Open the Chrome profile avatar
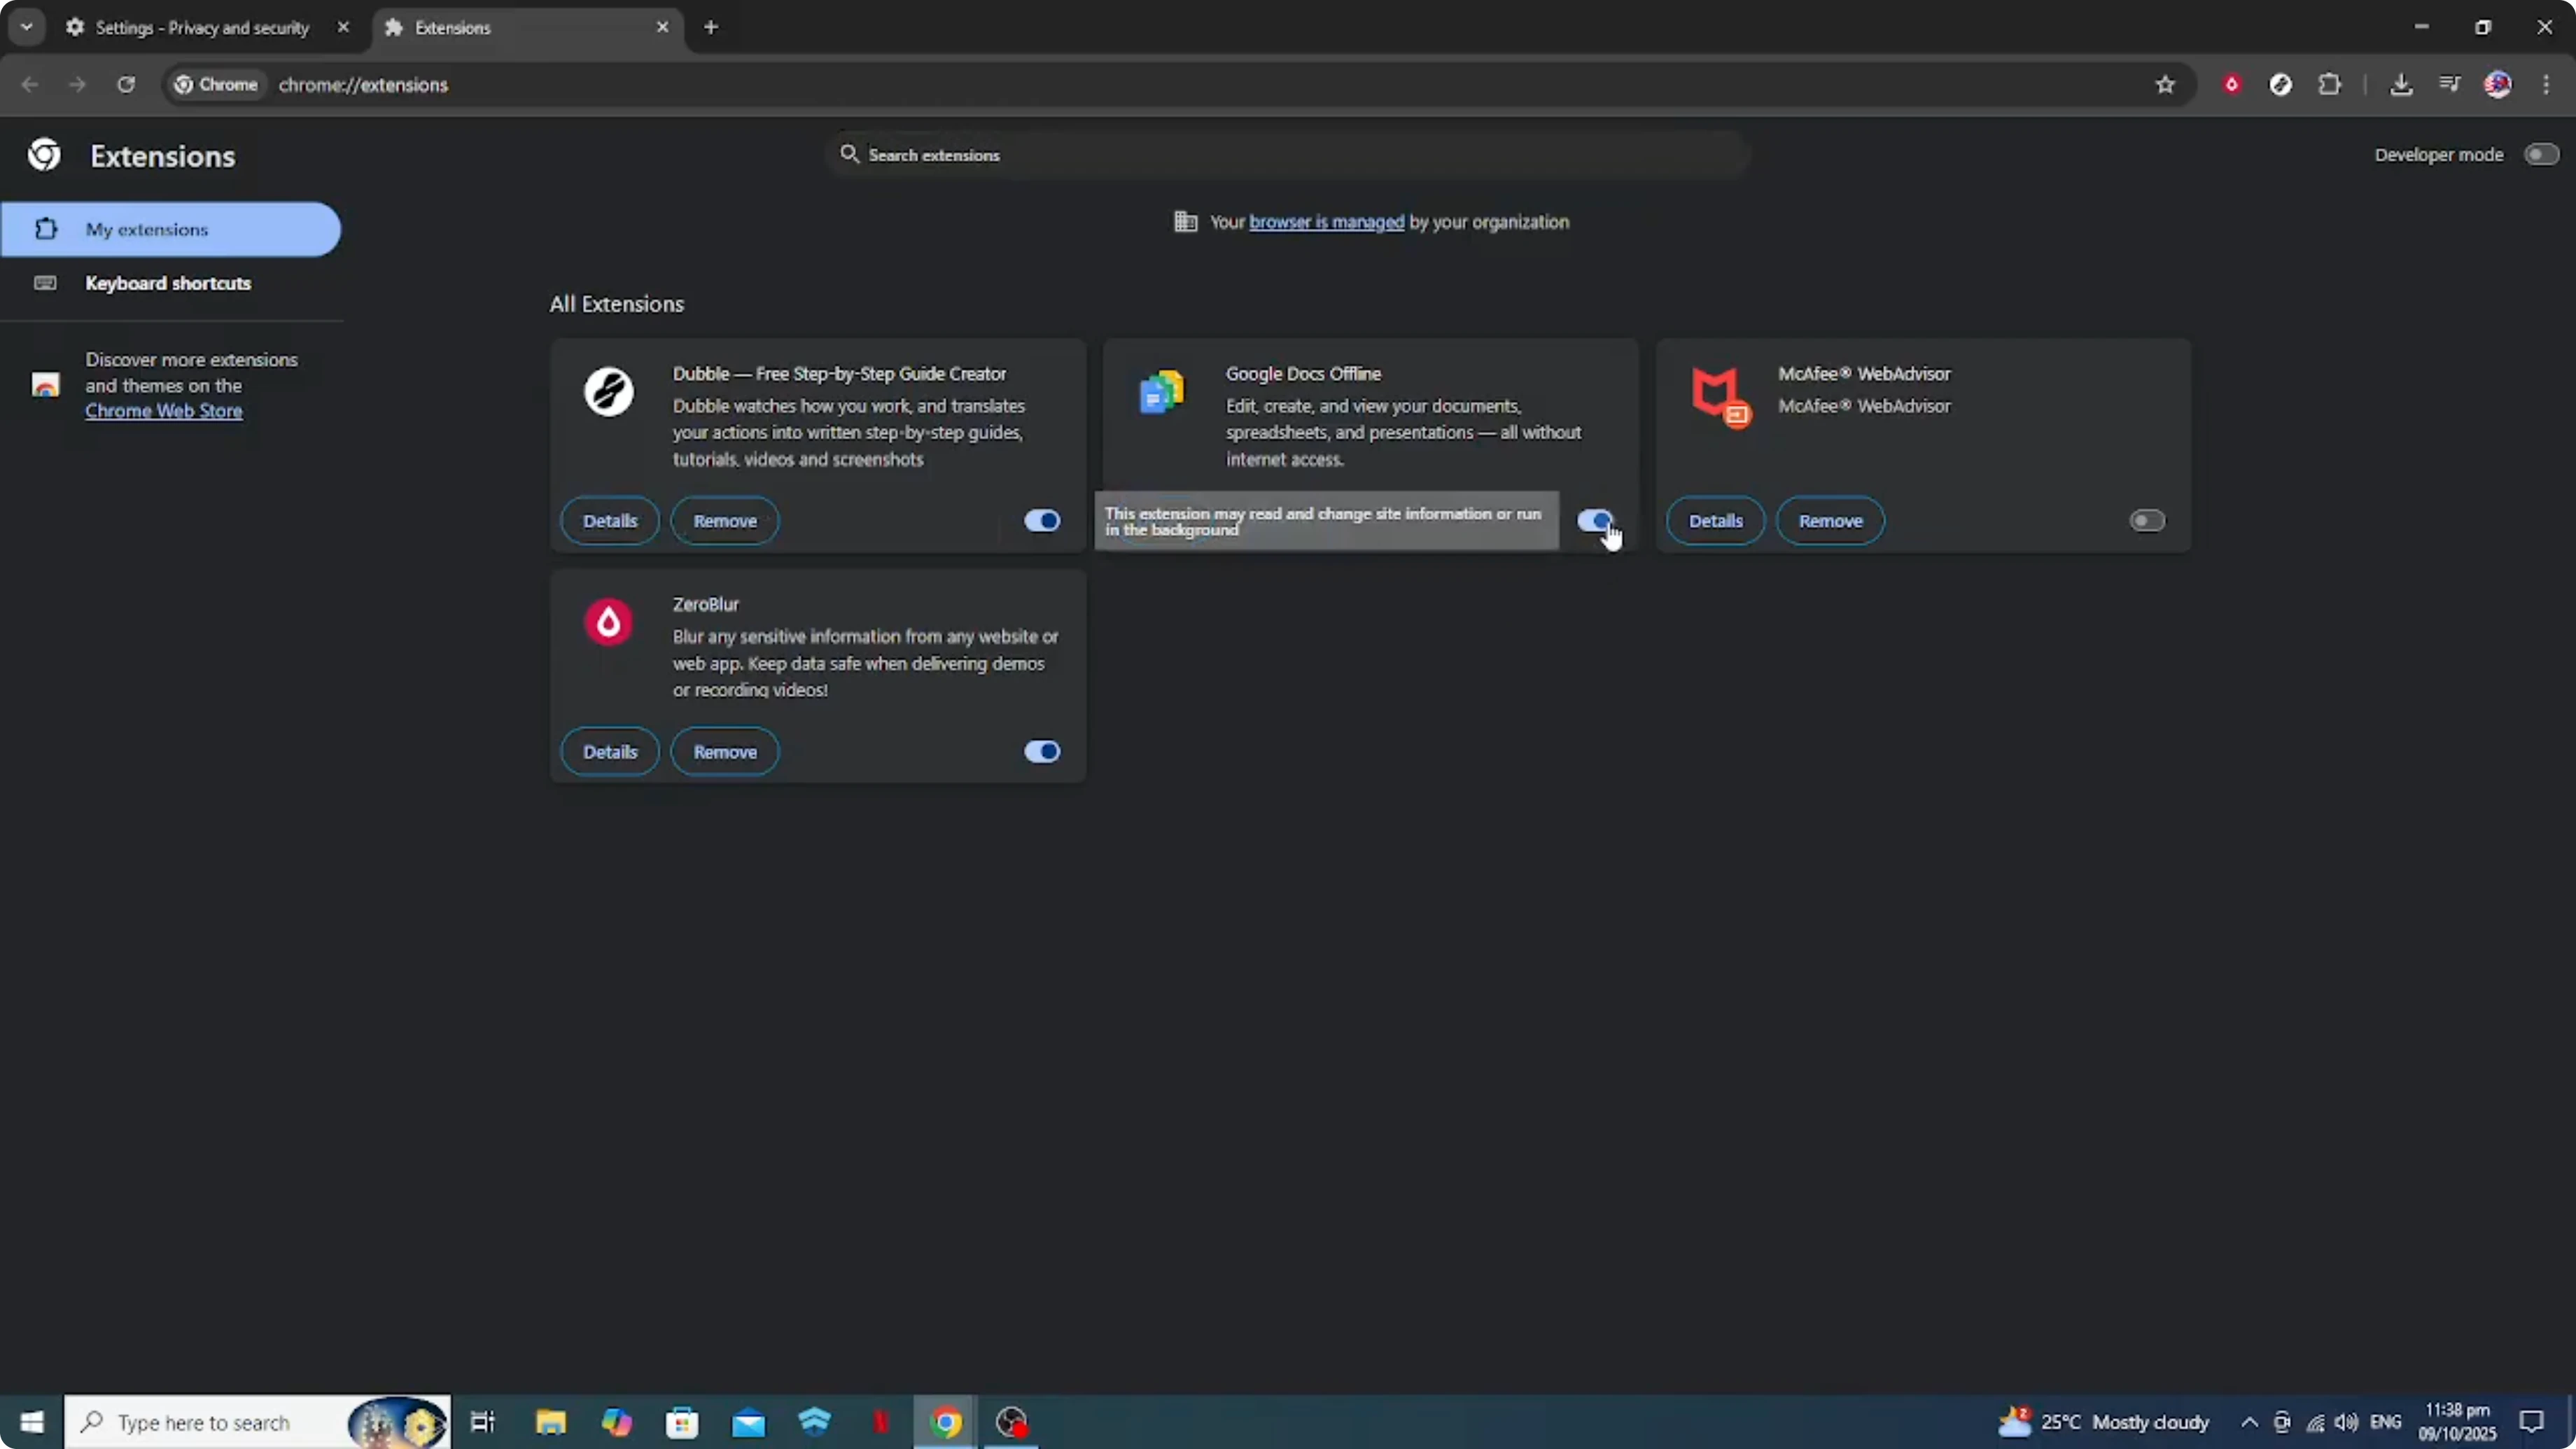 pyautogui.click(x=2499, y=85)
